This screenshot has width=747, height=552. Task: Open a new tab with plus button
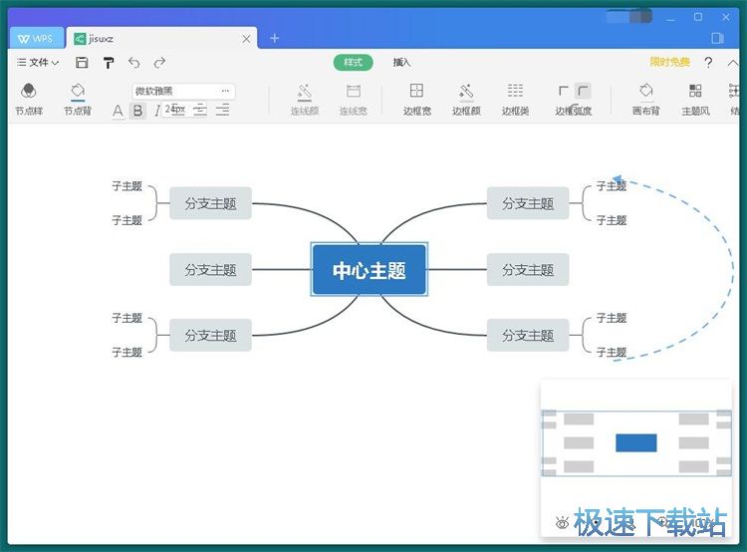tap(275, 38)
